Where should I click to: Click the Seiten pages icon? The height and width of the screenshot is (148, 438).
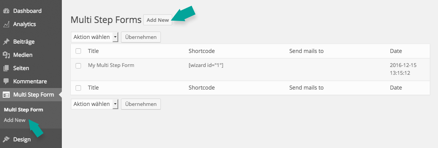click(6, 68)
